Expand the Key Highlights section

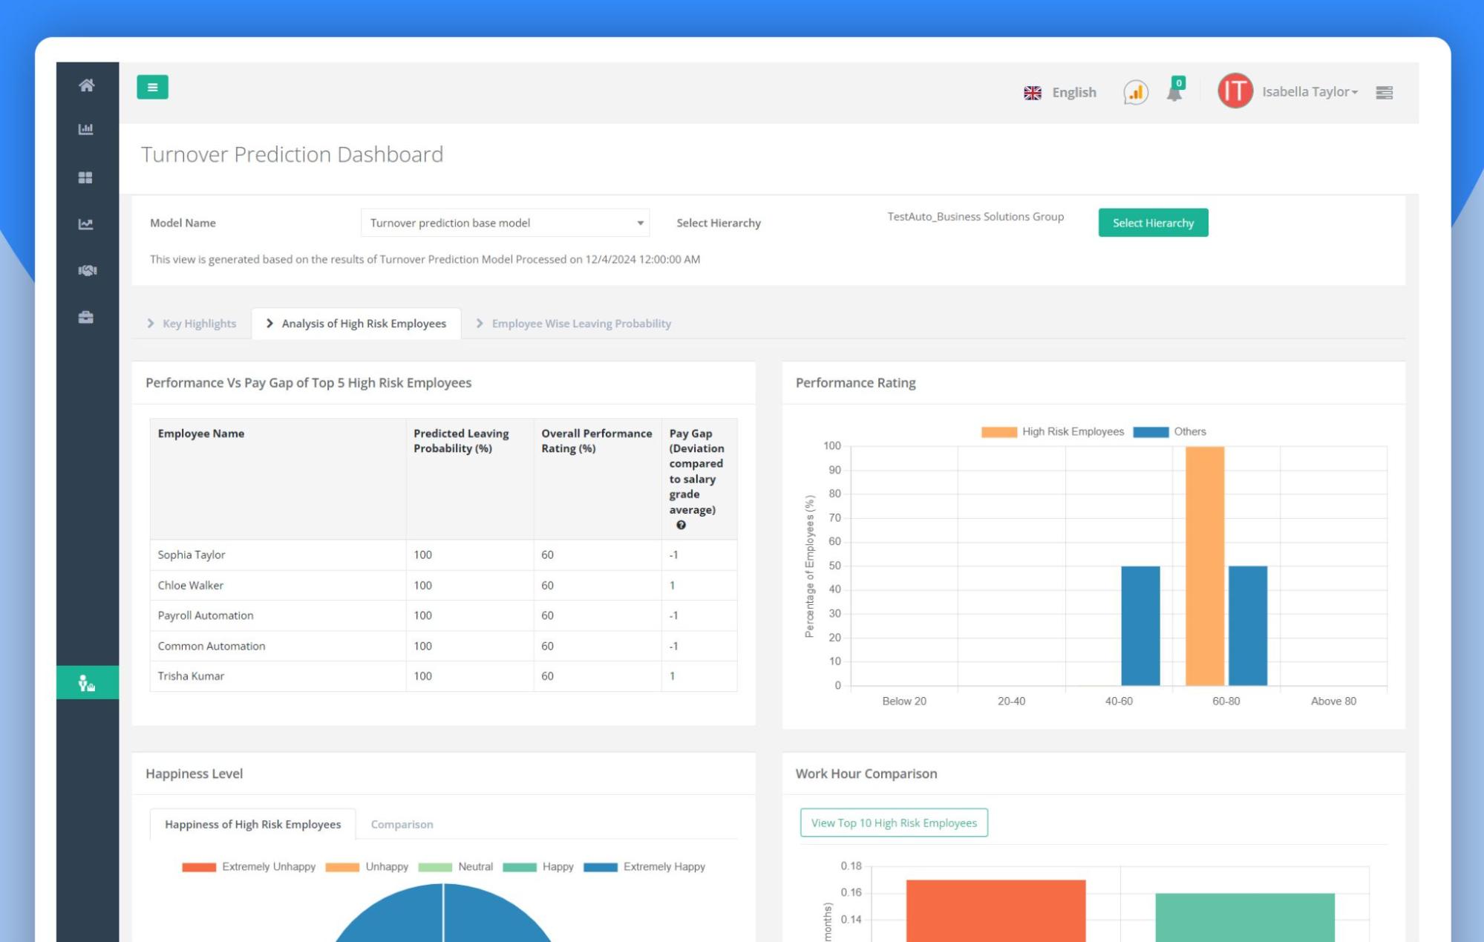tap(199, 323)
